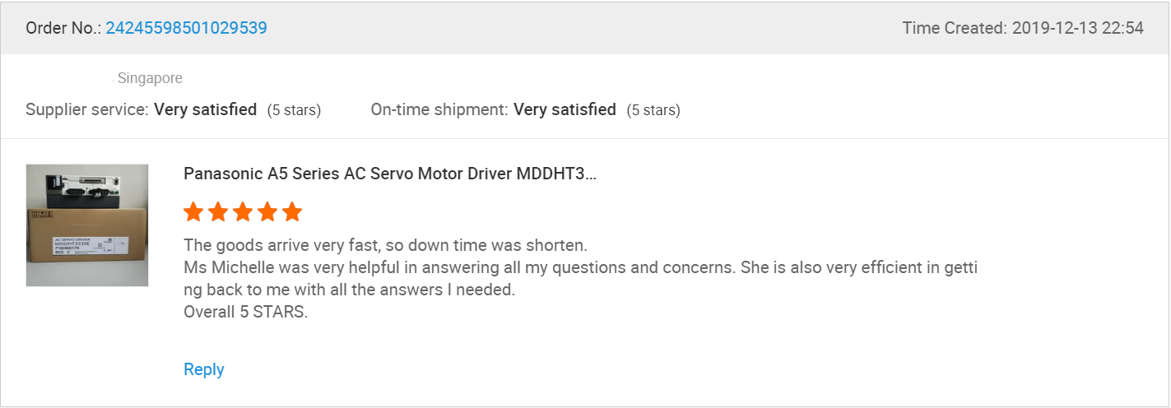Open the servo driver product thumbnail
Image resolution: width=1171 pixels, height=408 pixels.
(87, 225)
